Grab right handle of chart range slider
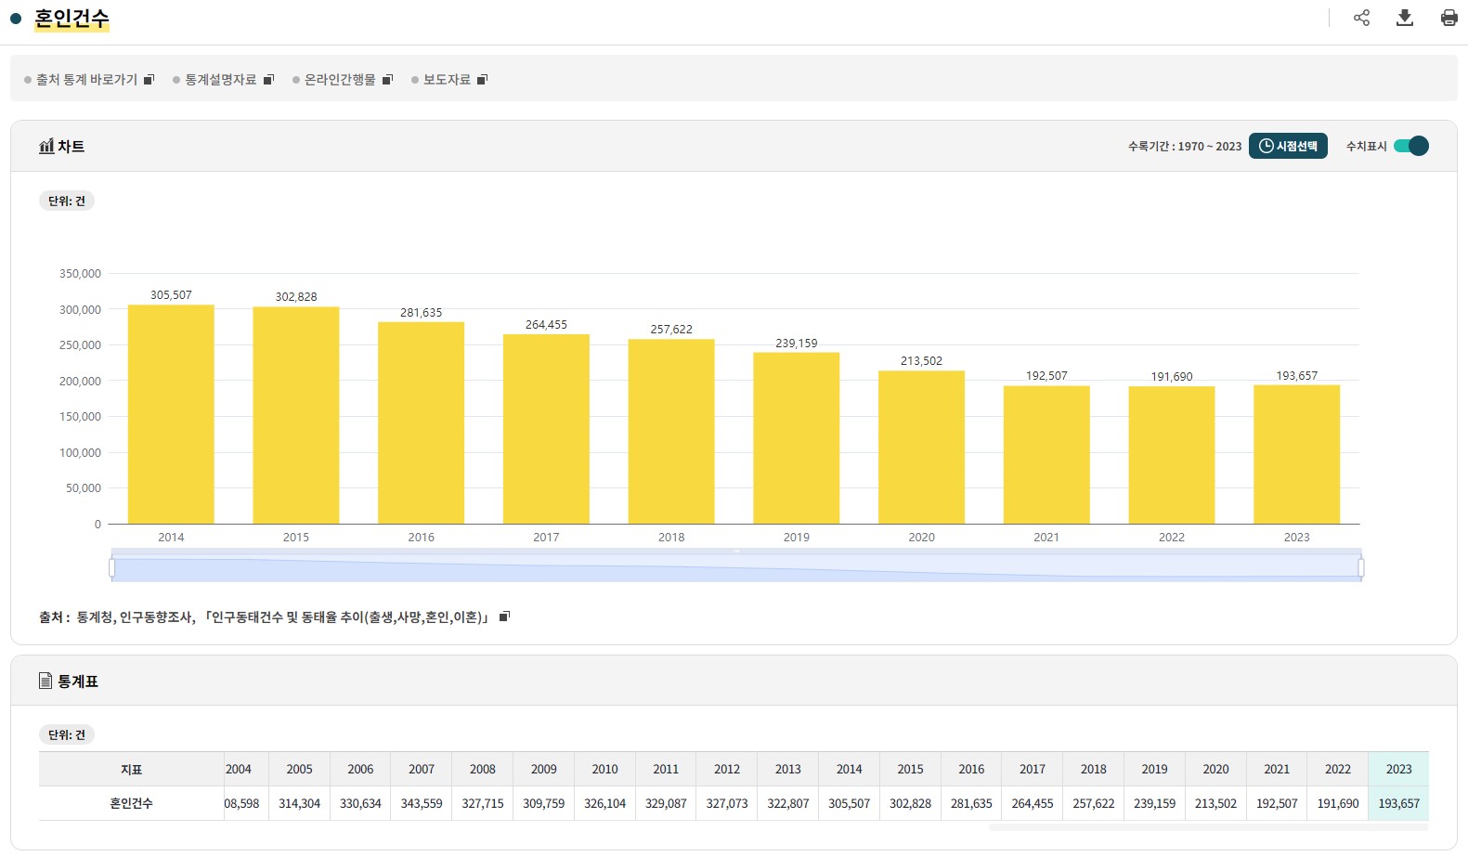Screen dimensions: 1468x857 pyautogui.click(x=1360, y=567)
